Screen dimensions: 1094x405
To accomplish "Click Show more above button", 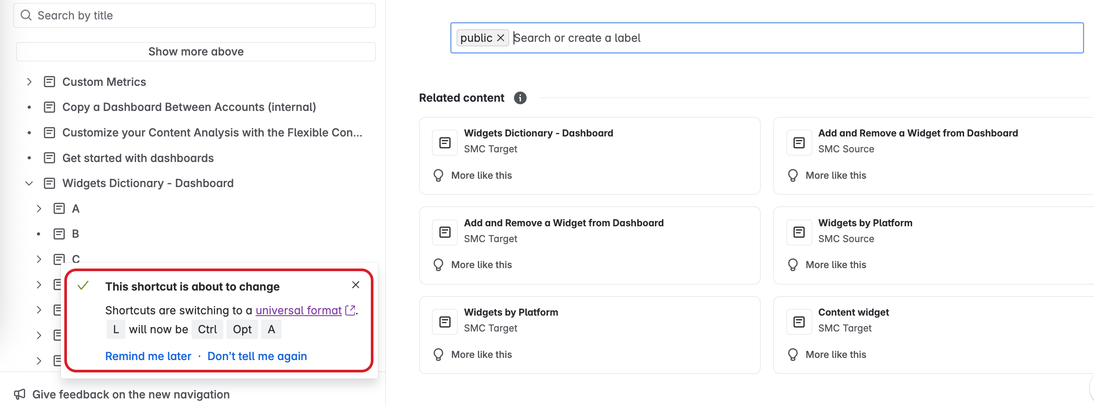I will pyautogui.click(x=196, y=52).
